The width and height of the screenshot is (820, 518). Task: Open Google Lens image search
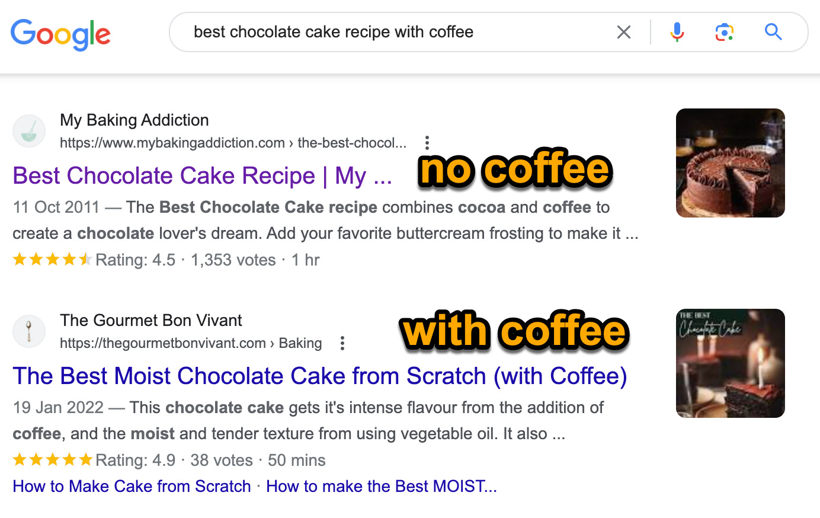(723, 32)
